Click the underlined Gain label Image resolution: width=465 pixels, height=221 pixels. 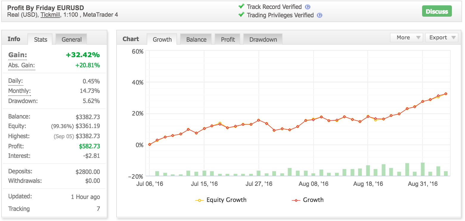[x=18, y=55]
